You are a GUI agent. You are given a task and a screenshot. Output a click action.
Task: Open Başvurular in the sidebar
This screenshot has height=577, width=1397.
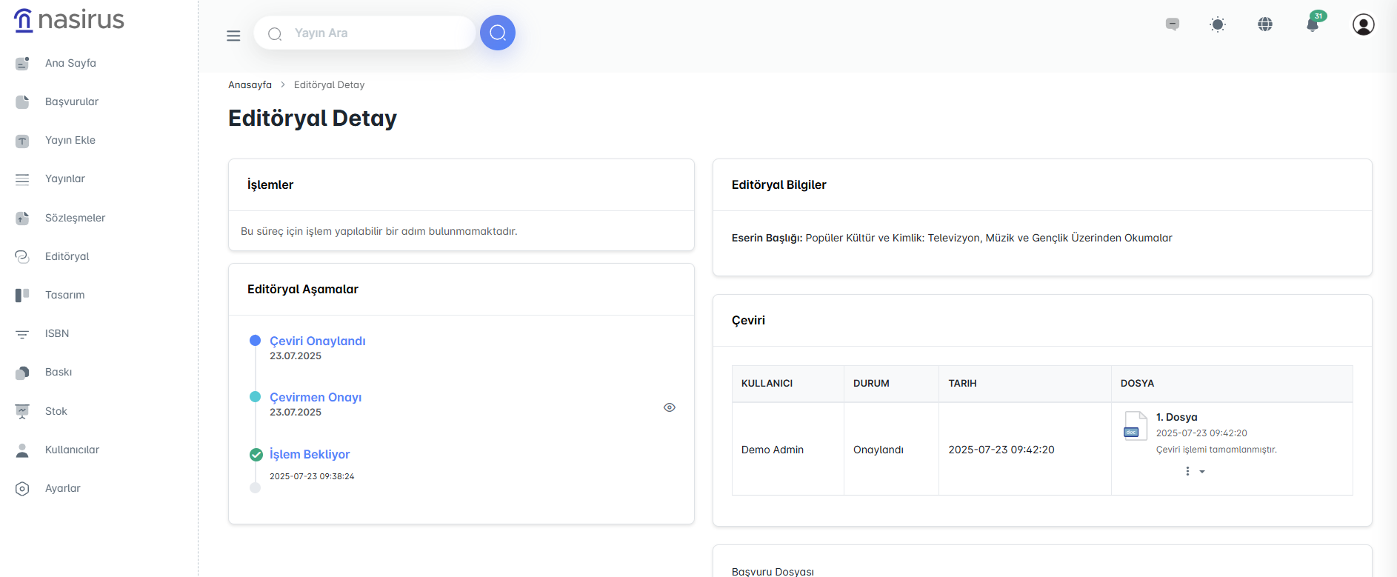pos(71,101)
